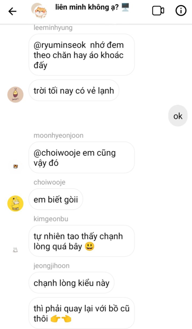The width and height of the screenshot is (192, 329).
Task: Tap choiwooje's yellow duck avatar
Action: tap(15, 204)
